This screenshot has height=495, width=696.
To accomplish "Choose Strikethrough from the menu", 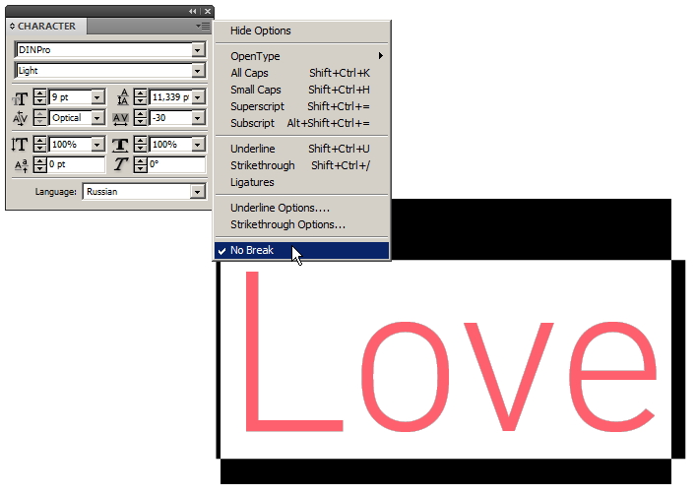I will (x=302, y=166).
